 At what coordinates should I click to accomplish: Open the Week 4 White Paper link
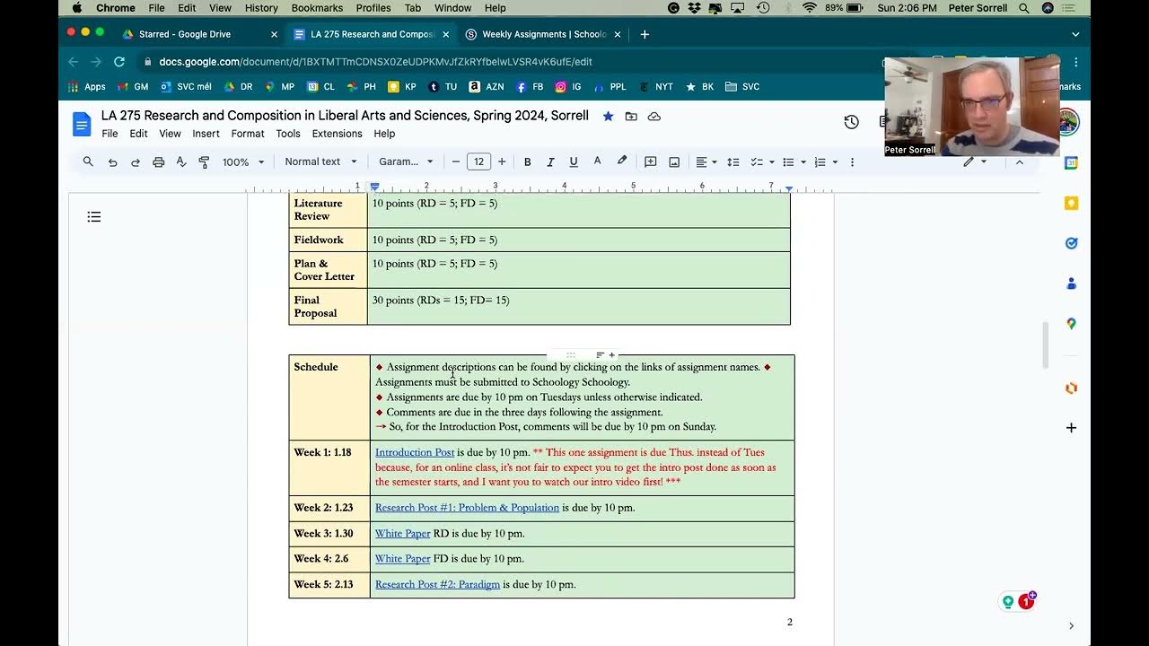click(403, 558)
